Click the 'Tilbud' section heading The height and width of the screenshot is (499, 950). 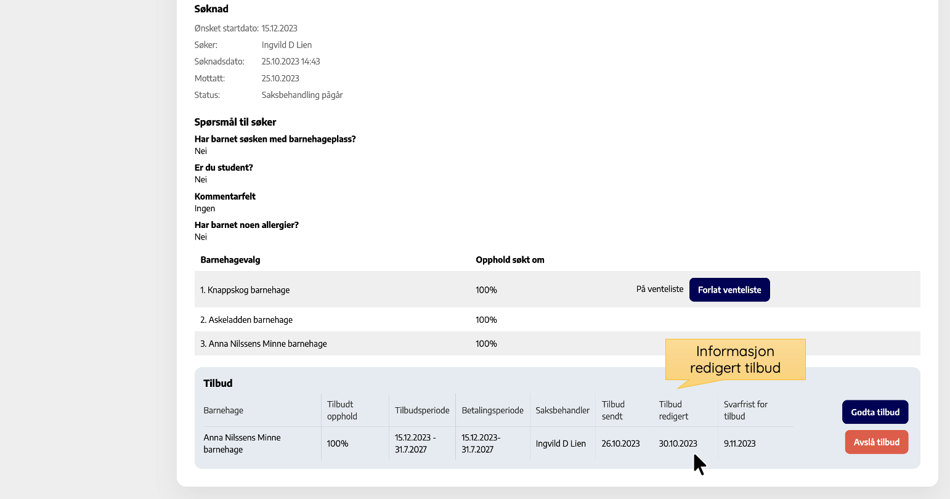tap(218, 383)
